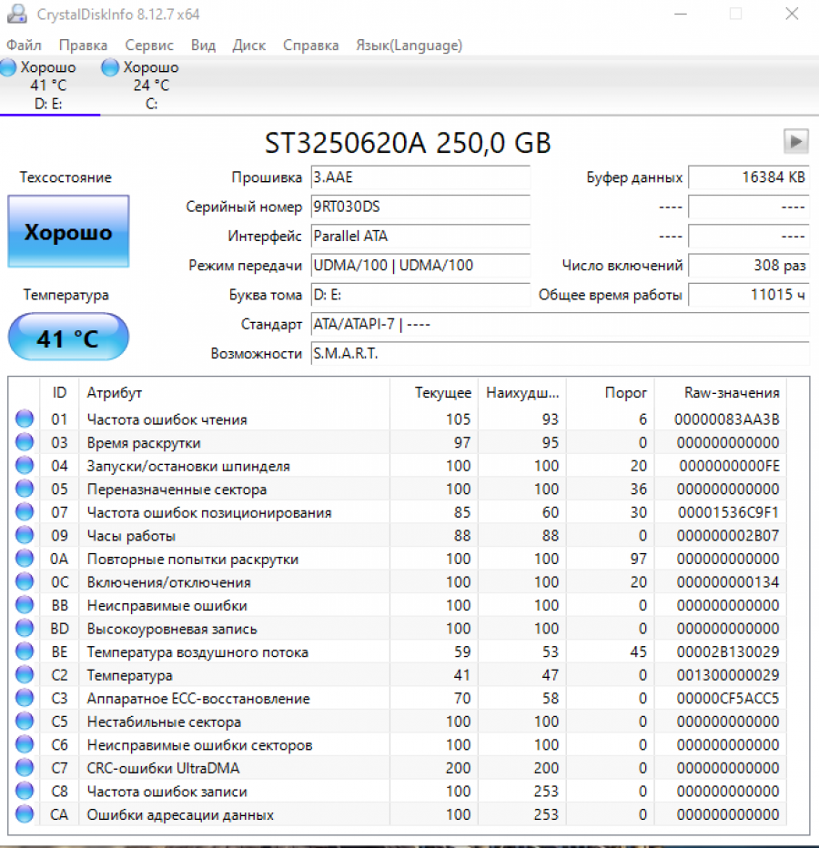This screenshot has width=819, height=848.
Task: Click the 41 °C temperature indicator button
Action: tap(68, 338)
